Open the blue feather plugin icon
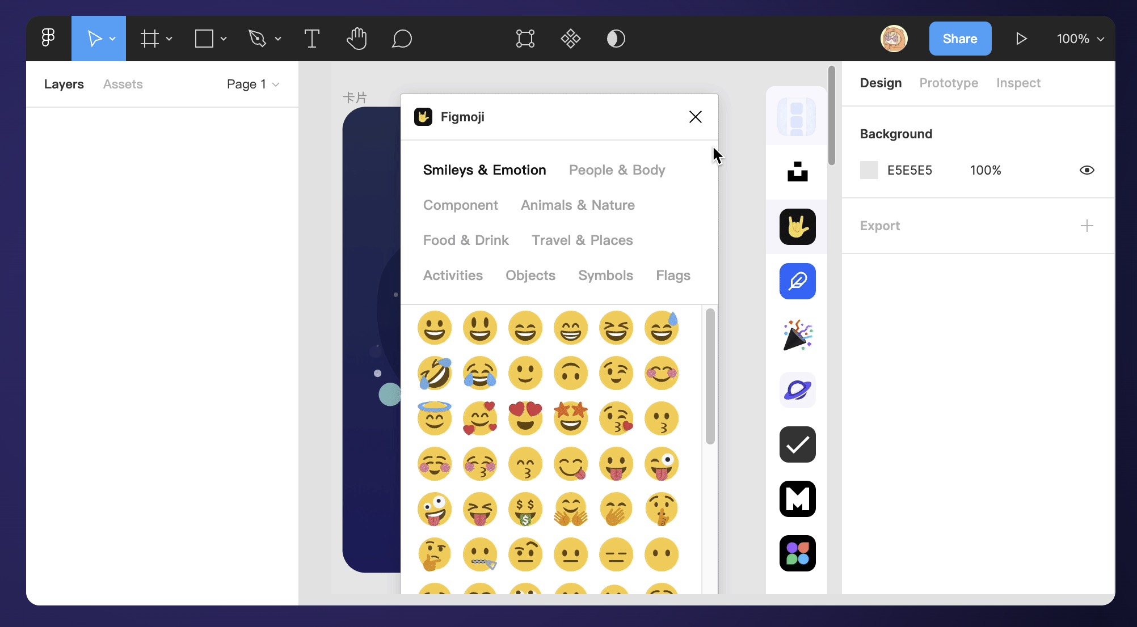Image resolution: width=1137 pixels, height=627 pixels. (798, 281)
